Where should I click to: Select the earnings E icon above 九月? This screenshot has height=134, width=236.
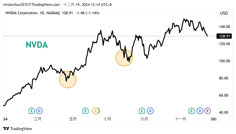click(x=142, y=111)
